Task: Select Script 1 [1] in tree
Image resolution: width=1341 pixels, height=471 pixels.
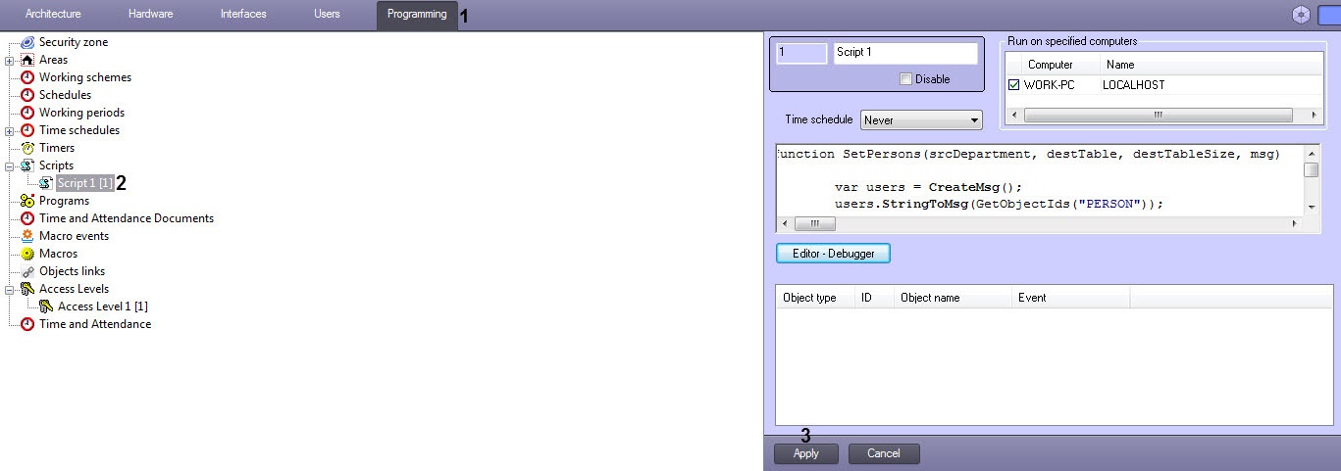Action: point(85,183)
